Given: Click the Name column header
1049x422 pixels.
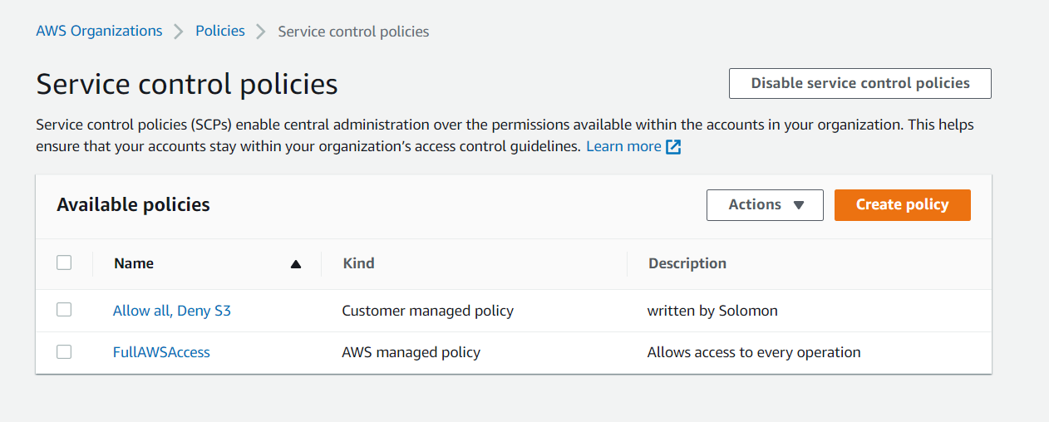Looking at the screenshot, I should point(134,263).
